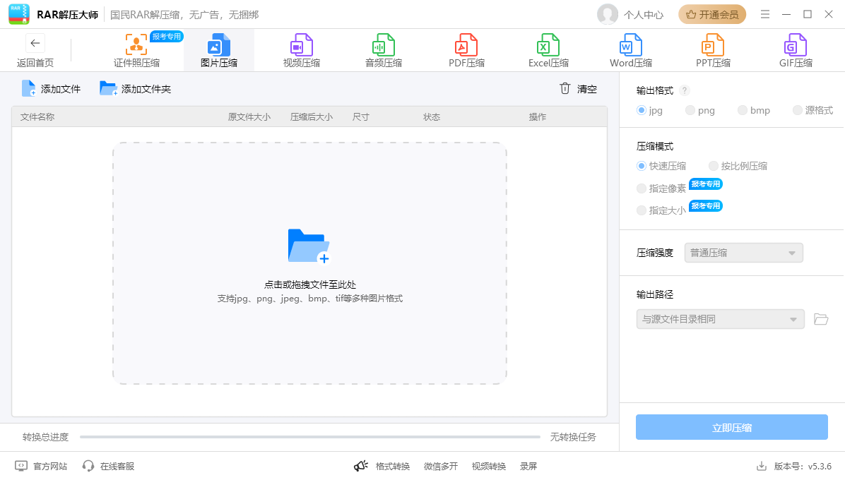This screenshot has height=480, width=845.
Task: Click the 开通会员 membership button
Action: tap(712, 14)
